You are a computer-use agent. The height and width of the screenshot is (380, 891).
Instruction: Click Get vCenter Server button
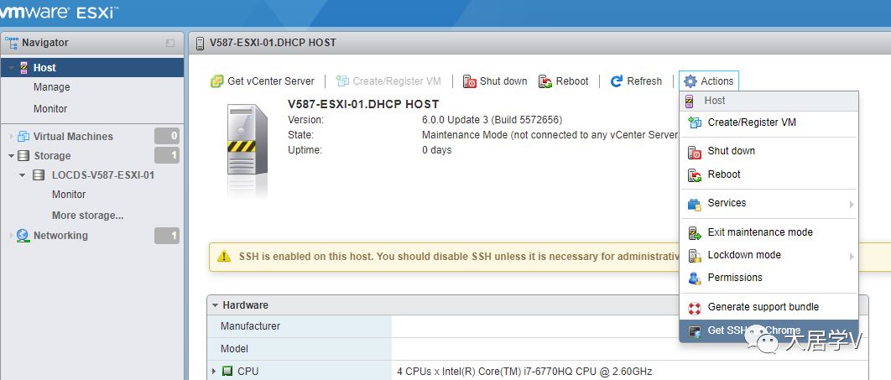(263, 81)
